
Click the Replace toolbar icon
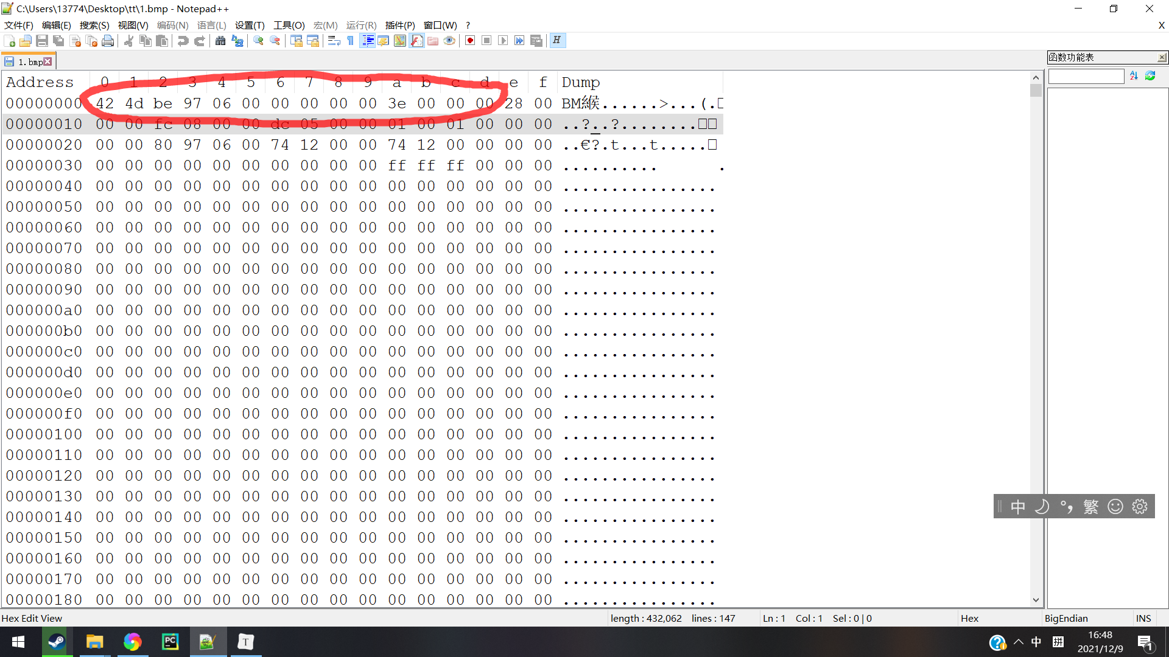coord(237,41)
